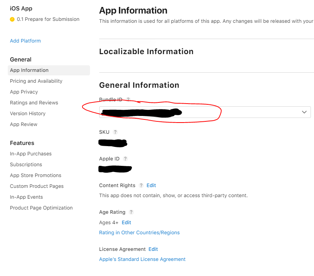Click the help icon next to Bundle ID
Screen dimensions: 314x276
click(128, 100)
